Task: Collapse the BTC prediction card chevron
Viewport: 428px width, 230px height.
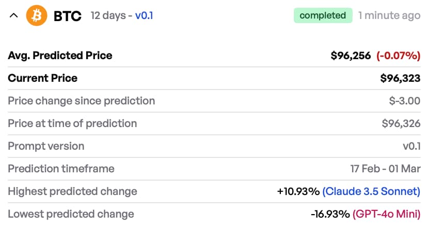Action: [14, 16]
